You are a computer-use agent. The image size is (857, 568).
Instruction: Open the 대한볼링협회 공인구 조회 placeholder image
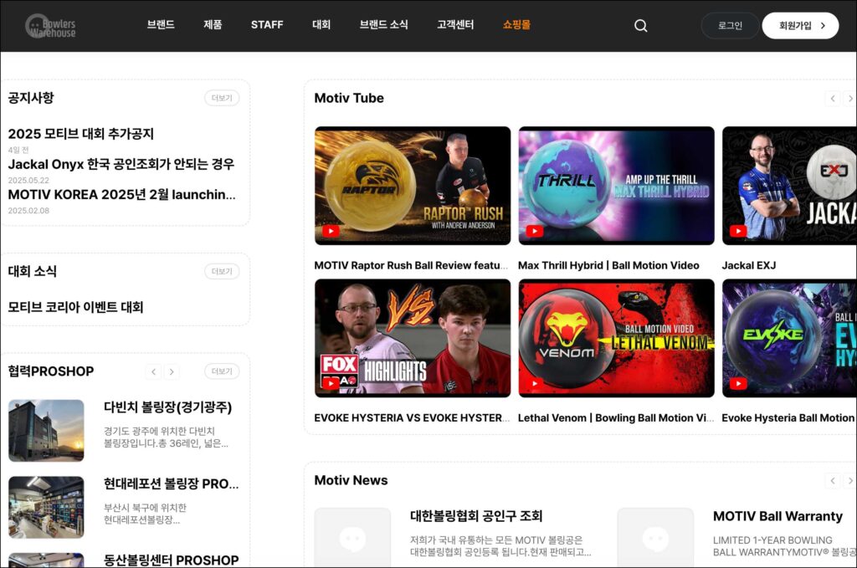point(352,538)
